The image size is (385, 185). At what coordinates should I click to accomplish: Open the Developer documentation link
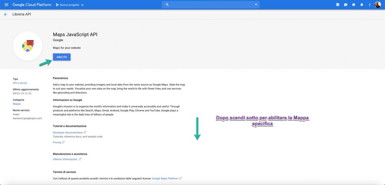coord(68,133)
